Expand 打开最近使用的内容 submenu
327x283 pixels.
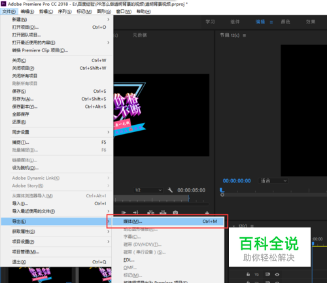109,42
